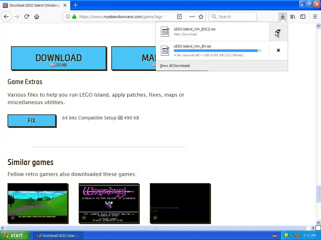321x240 pixels.
Task: Click the vertical scrollbar thumb
Action: pos(318,193)
